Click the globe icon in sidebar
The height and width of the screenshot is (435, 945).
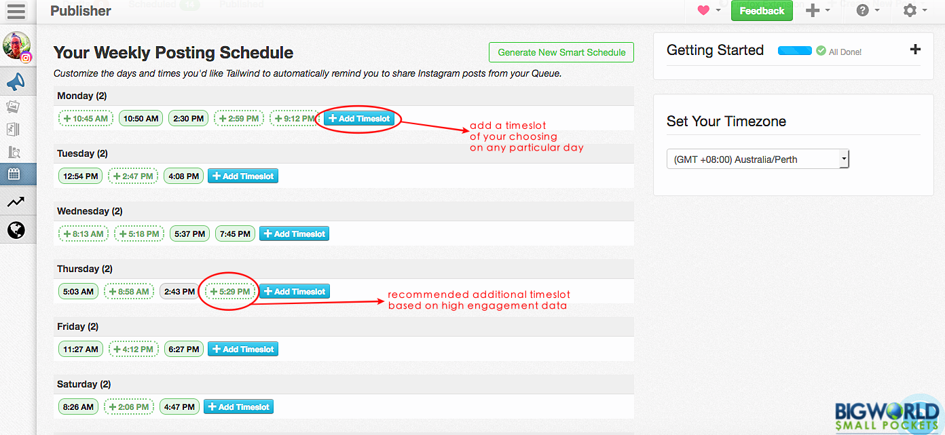tap(16, 230)
